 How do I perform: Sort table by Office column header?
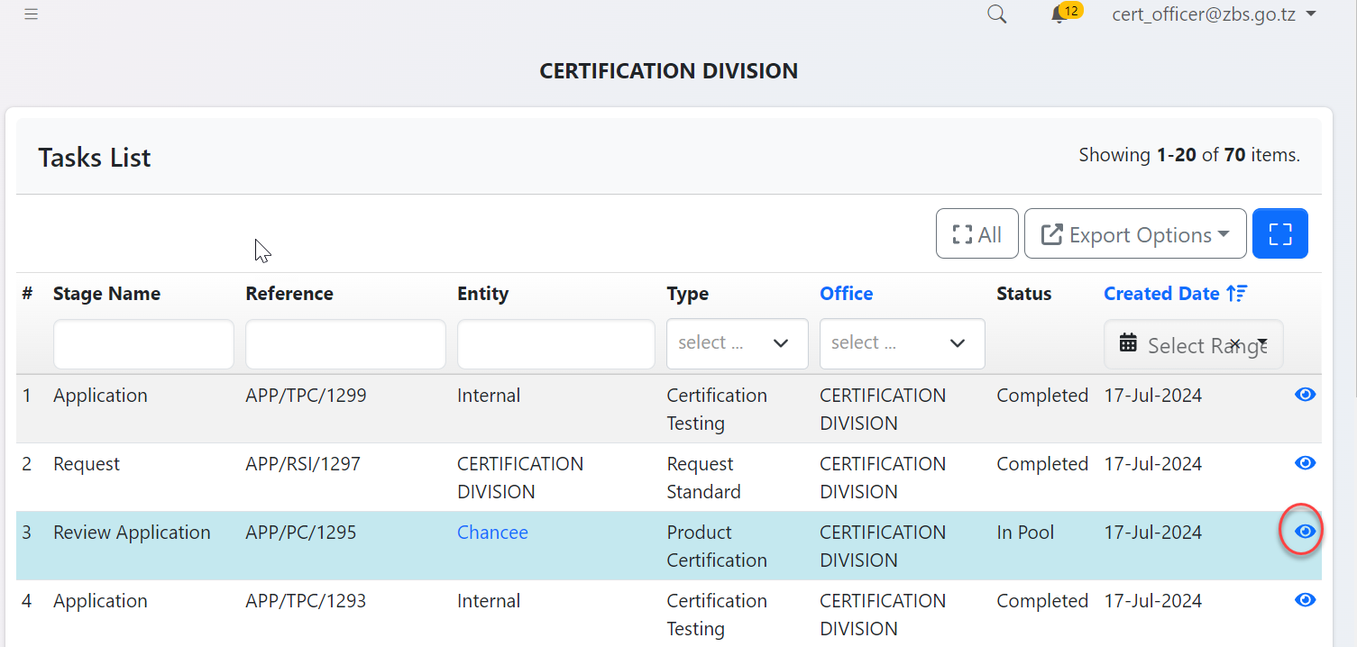pyautogui.click(x=846, y=294)
